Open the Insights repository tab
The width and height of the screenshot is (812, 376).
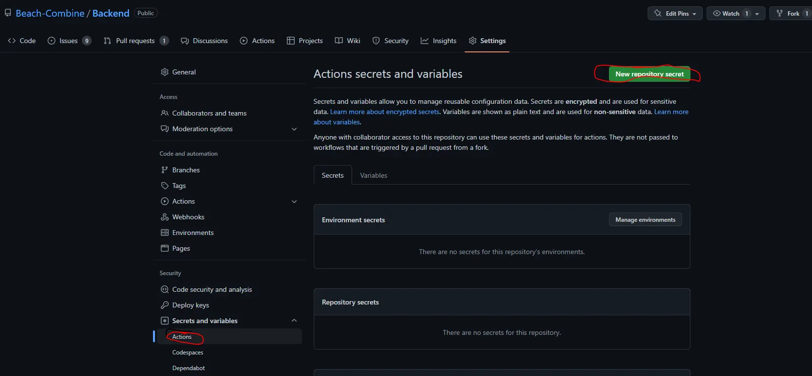point(438,41)
